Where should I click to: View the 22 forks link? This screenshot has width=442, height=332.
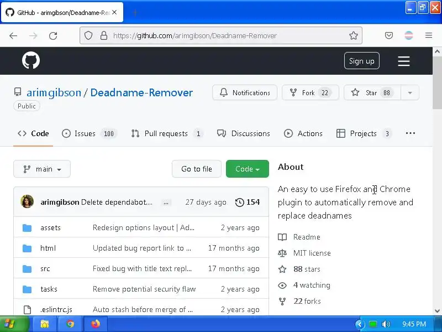307,301
